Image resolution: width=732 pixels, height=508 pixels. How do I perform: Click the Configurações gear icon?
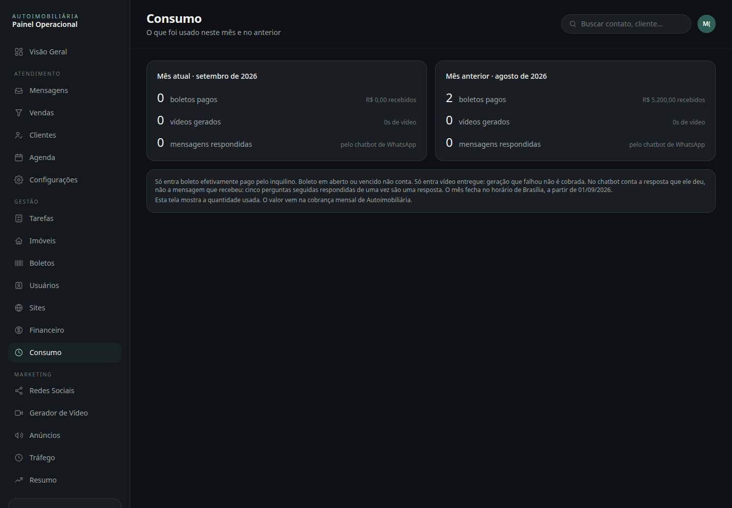[19, 180]
